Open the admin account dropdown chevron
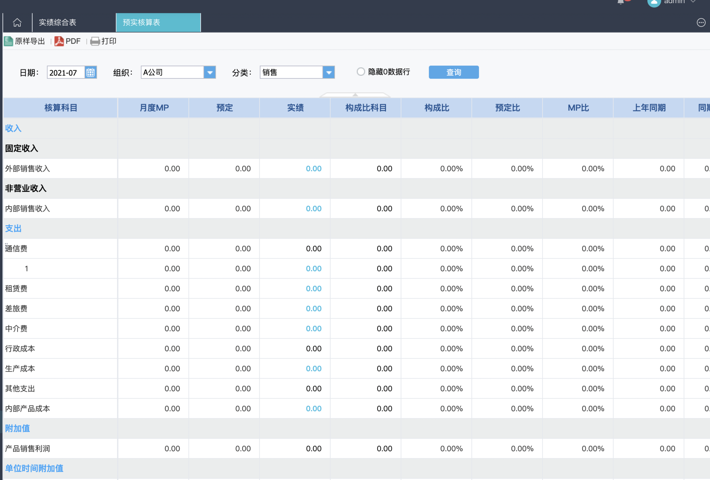 click(693, 2)
